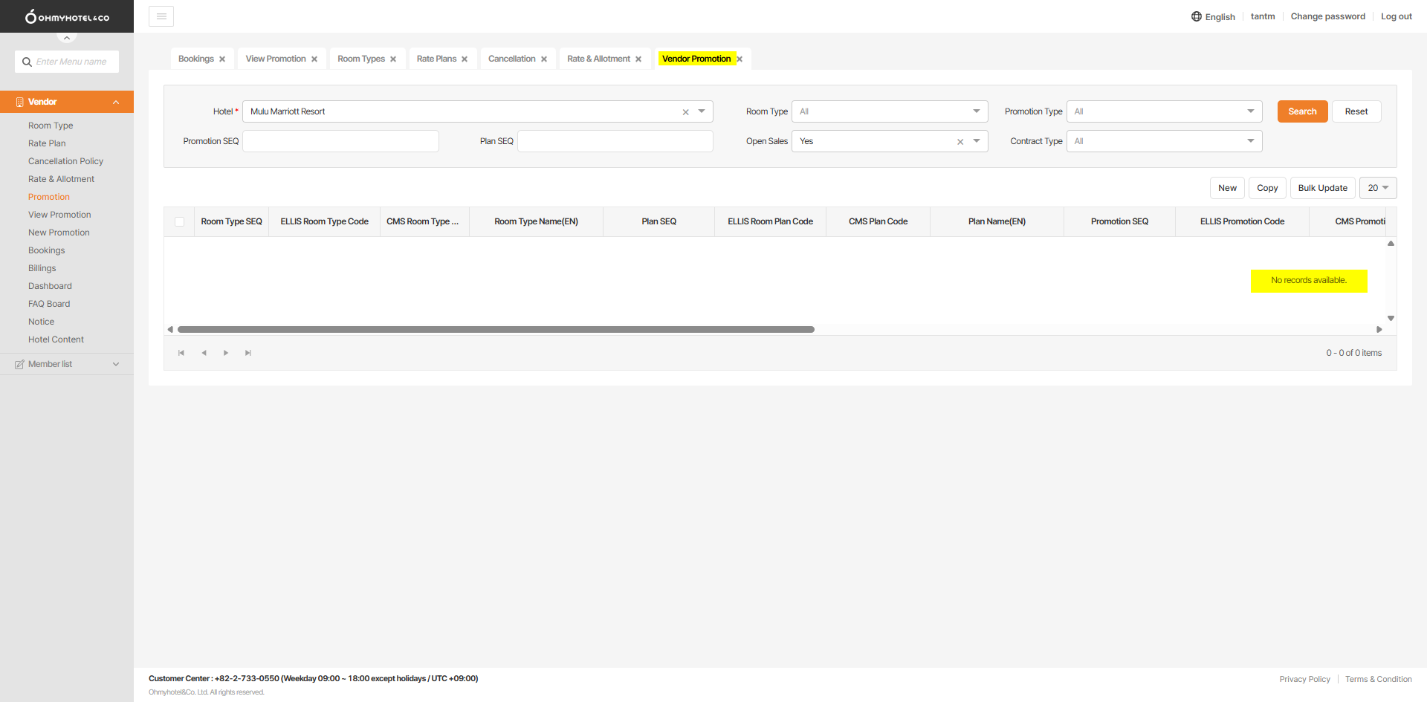Open Rate Plan in sidebar
The width and height of the screenshot is (1427, 702).
pyautogui.click(x=47, y=143)
